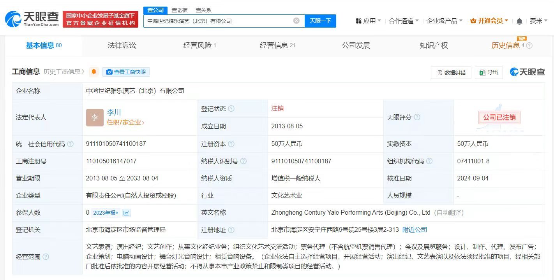
Task: Open legal representative 李川 profile link
Action: [113, 112]
